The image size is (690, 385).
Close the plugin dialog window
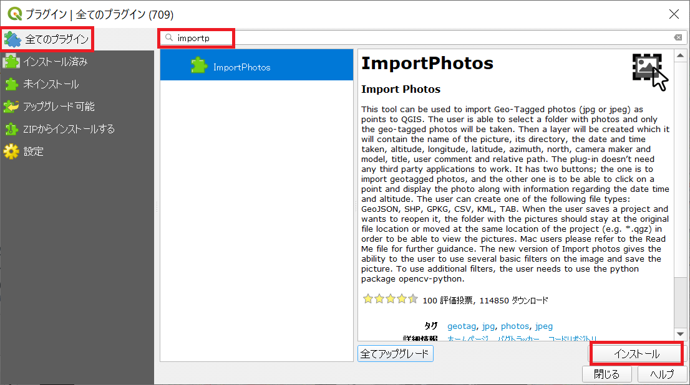pyautogui.click(x=674, y=14)
